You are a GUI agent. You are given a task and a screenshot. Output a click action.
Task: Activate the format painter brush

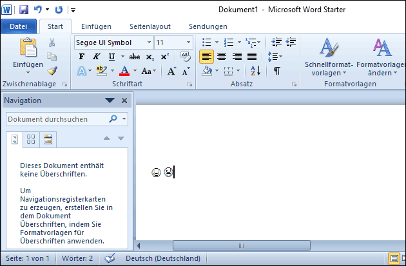coord(52,71)
